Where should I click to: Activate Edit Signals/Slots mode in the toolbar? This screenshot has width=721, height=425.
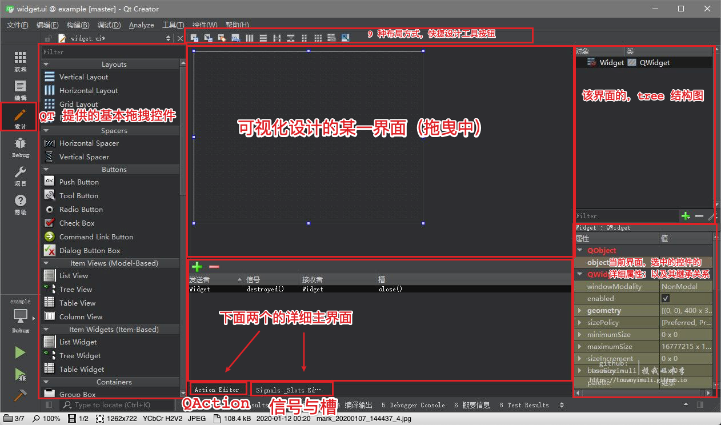(x=209, y=38)
